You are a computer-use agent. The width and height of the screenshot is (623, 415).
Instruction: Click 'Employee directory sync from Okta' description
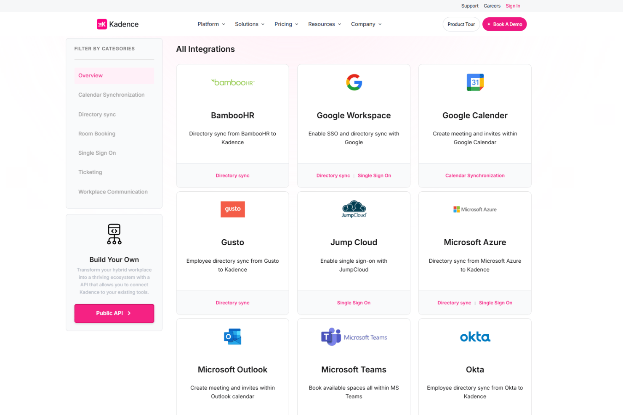[475, 392]
